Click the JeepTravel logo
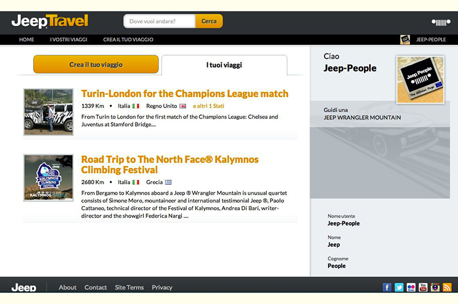 (x=50, y=22)
